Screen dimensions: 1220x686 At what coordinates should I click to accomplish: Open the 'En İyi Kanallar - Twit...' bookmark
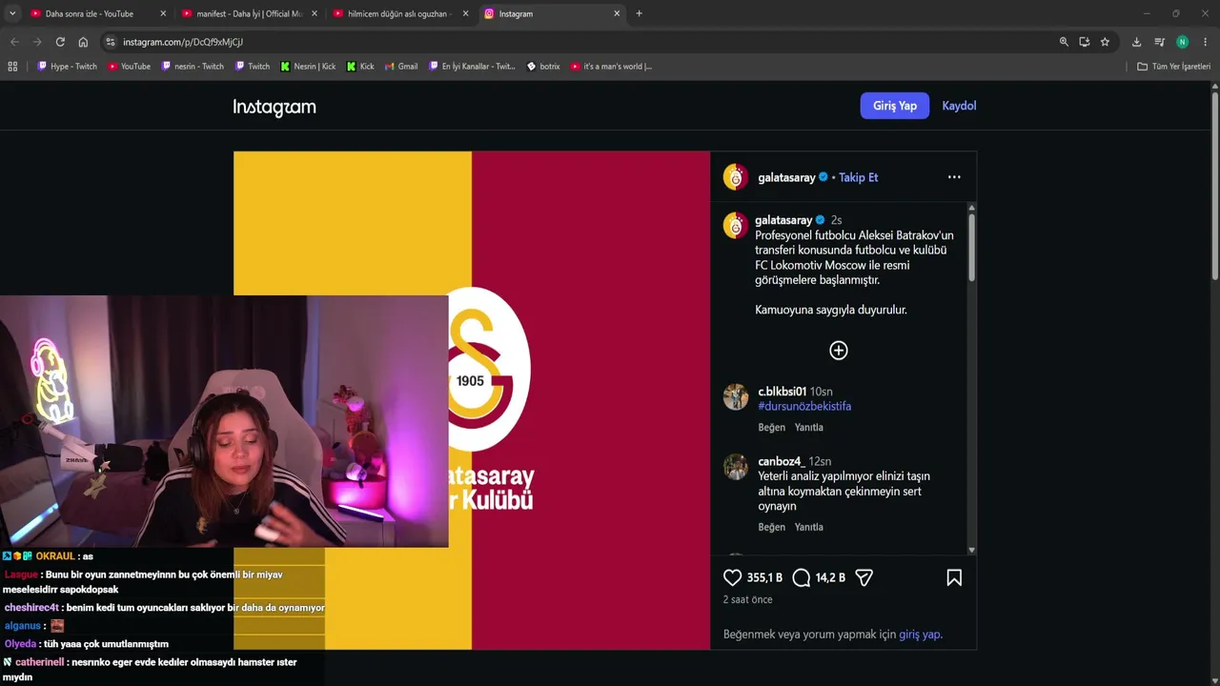coord(472,67)
